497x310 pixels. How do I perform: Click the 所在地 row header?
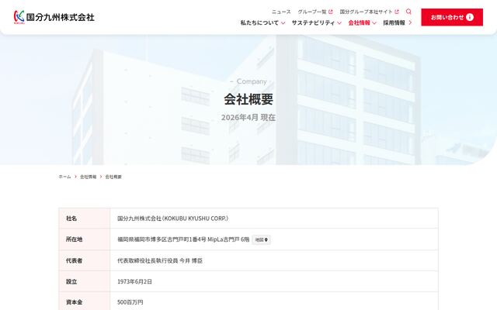(85, 239)
